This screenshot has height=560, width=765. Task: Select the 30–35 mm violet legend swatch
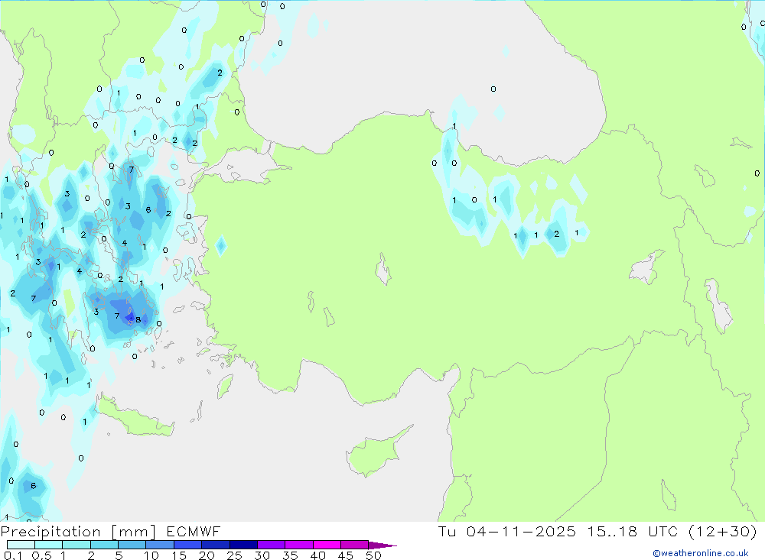tap(271, 545)
